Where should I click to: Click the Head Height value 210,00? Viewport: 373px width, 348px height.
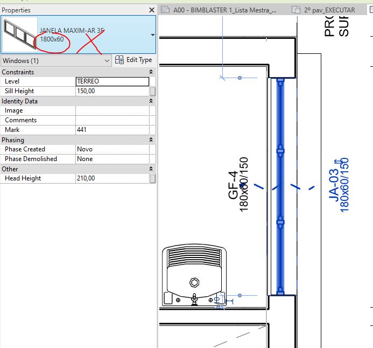112,178
